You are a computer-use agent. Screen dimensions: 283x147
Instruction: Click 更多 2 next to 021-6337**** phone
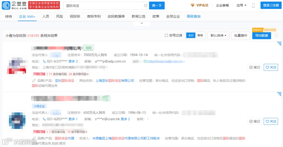click(x=73, y=61)
